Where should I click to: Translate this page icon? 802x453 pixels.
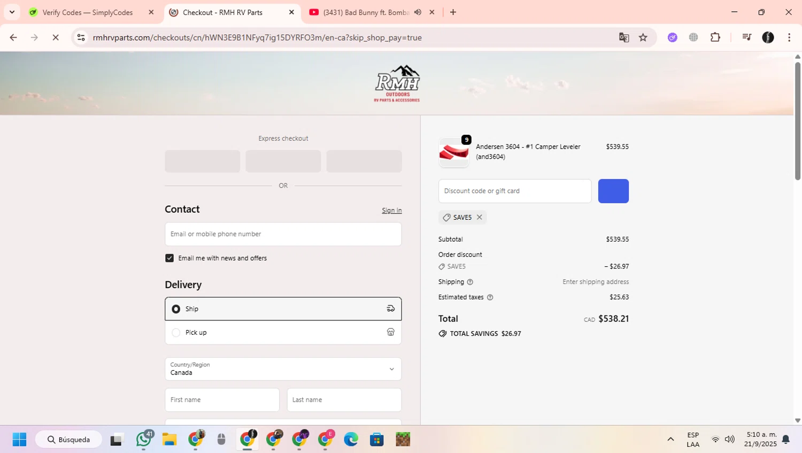[624, 37]
